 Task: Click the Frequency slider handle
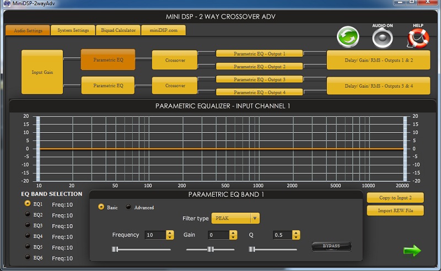pyautogui.click(x=115, y=249)
